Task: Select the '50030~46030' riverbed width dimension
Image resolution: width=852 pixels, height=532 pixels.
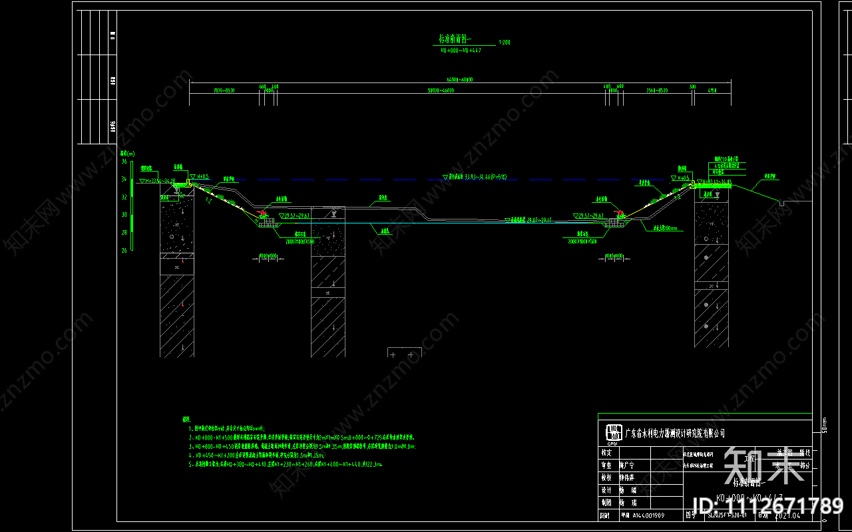Action: click(441, 90)
